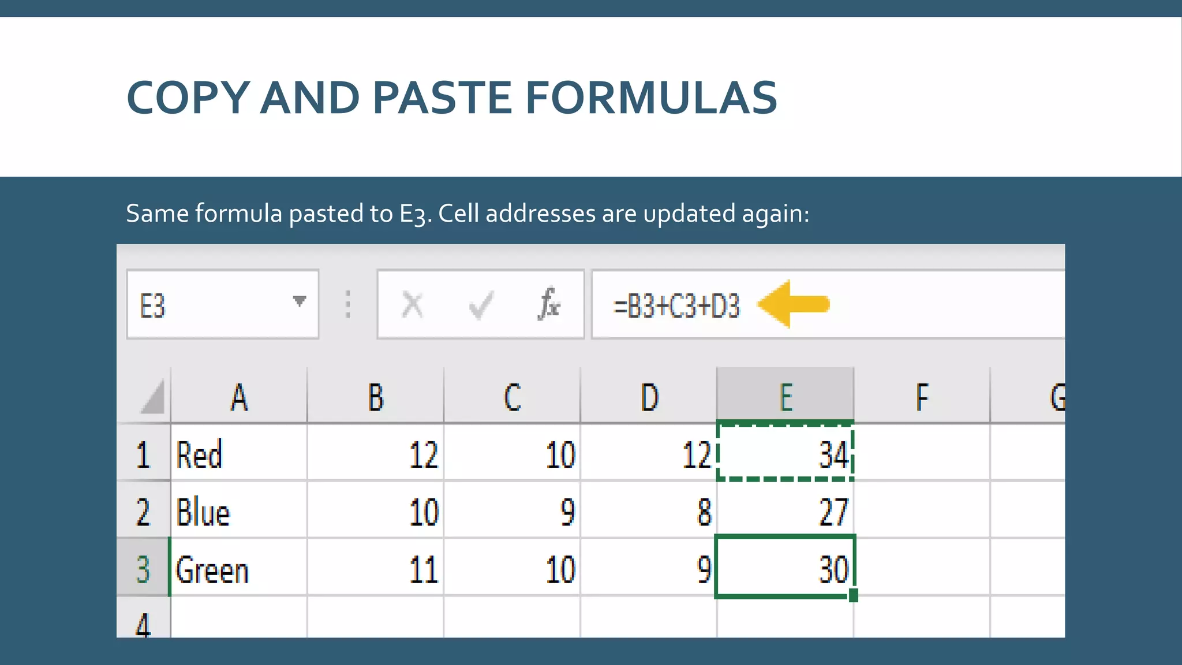This screenshot has width=1182, height=665.
Task: Click the Cancel X icon in formula bar
Action: point(412,304)
